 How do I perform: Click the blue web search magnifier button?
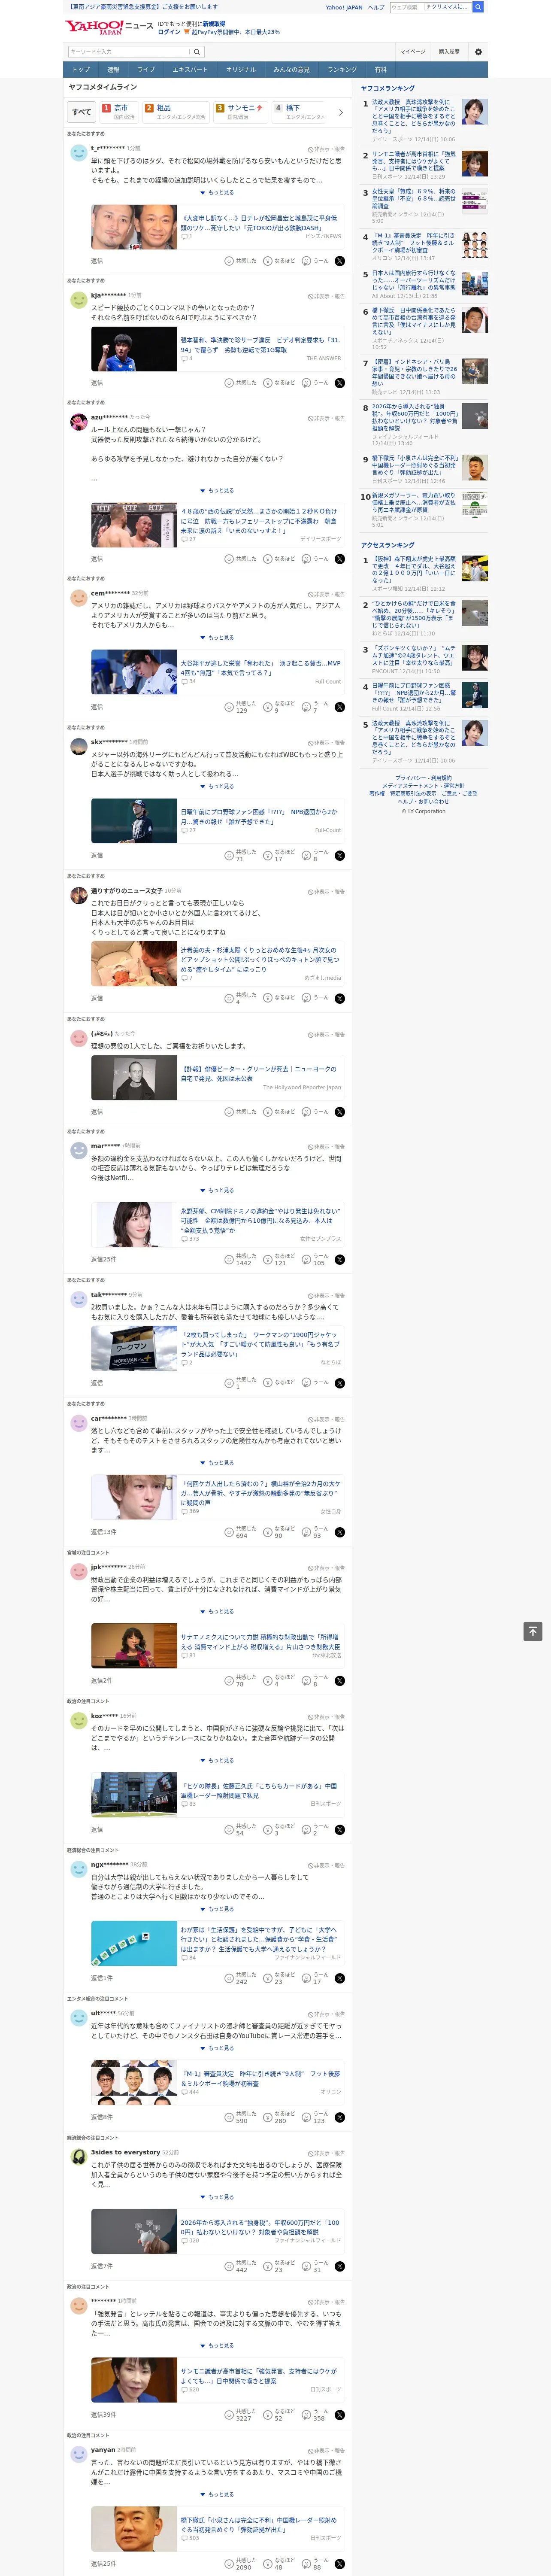(478, 7)
